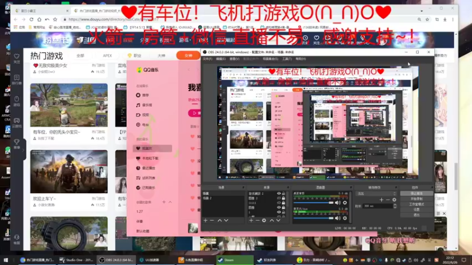The height and width of the screenshot is (265, 472).
Task: Add new playlist plus in QQ Music
Action: pos(164,202)
